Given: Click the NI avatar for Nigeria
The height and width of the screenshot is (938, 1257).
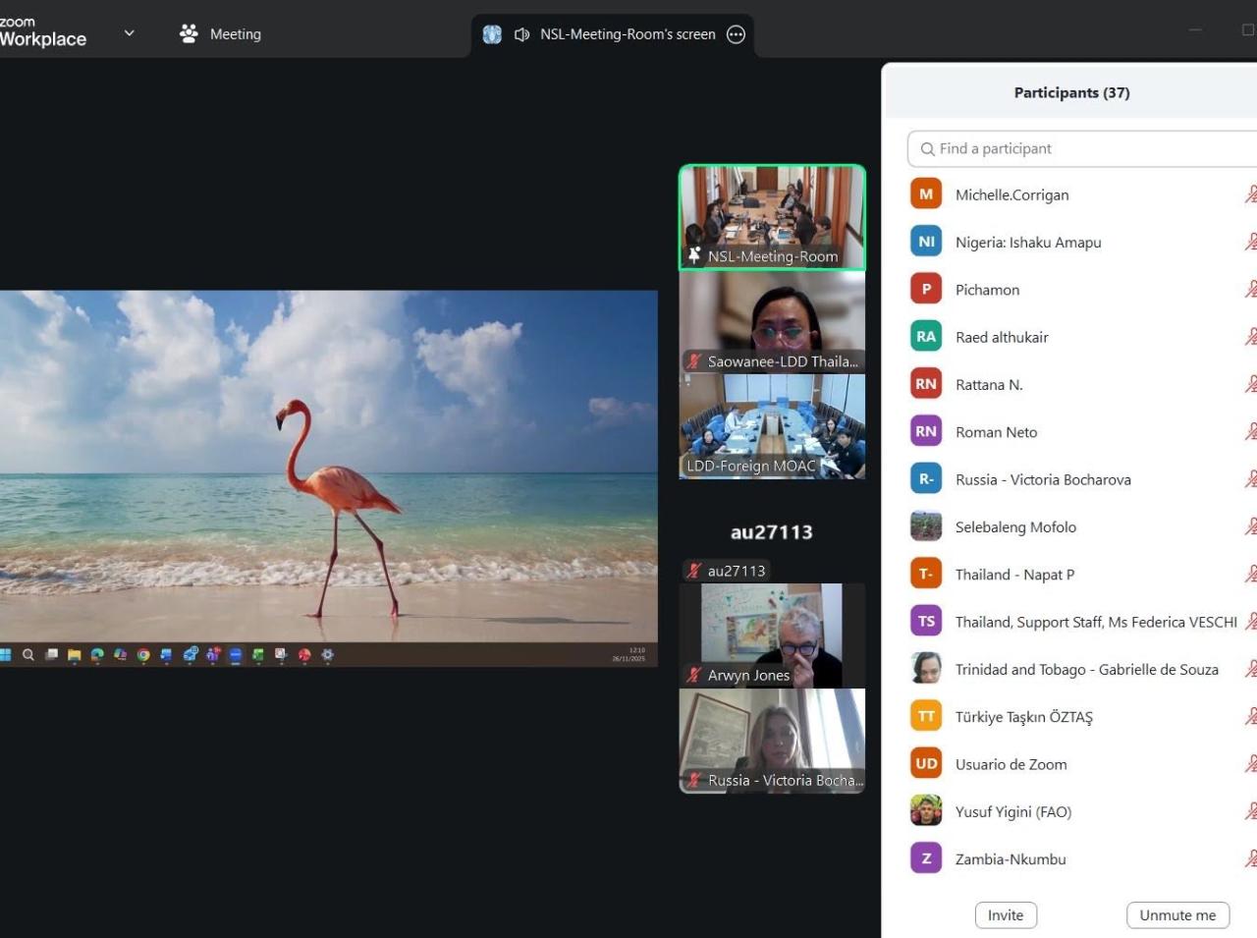Looking at the screenshot, I should coord(926,242).
